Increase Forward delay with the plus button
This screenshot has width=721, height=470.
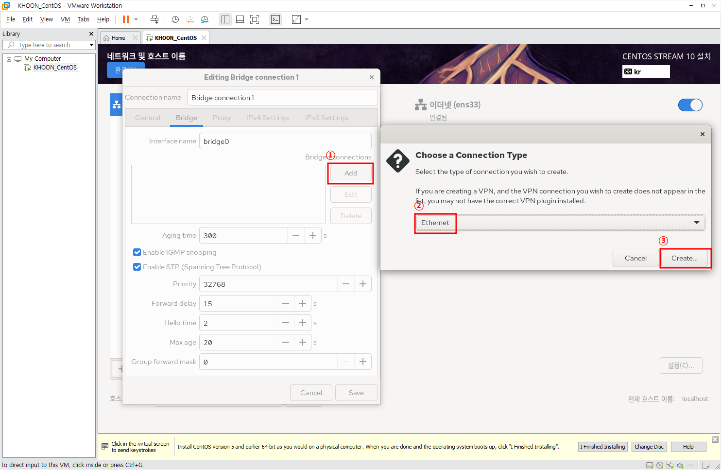pos(303,303)
